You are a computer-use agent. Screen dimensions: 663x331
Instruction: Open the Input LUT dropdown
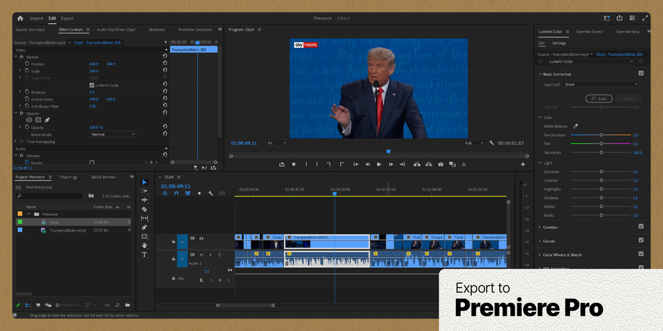tap(601, 84)
